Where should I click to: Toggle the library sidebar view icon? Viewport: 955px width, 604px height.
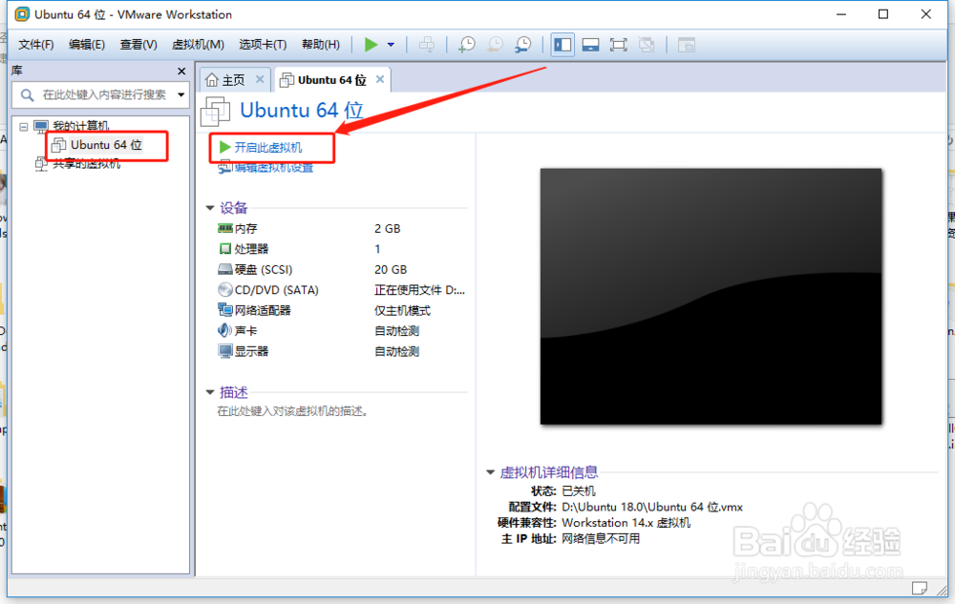point(562,45)
